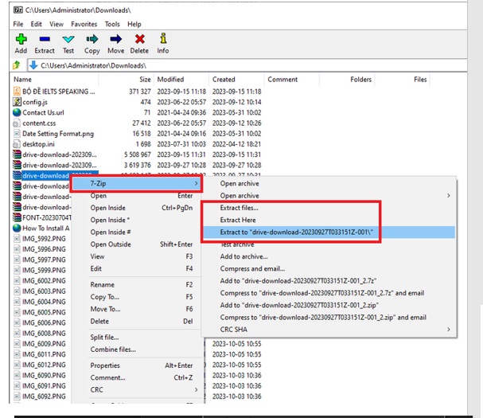Click the up-folder icon beside address bar
483x418 pixels.
(x=16, y=65)
